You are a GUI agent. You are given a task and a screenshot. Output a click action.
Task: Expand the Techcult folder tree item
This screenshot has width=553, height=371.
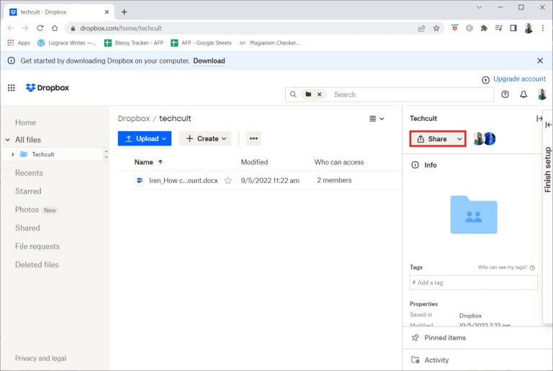click(12, 154)
